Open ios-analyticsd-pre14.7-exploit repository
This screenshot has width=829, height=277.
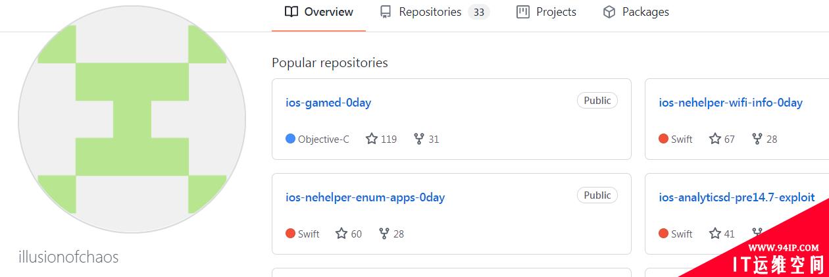pyautogui.click(x=737, y=197)
